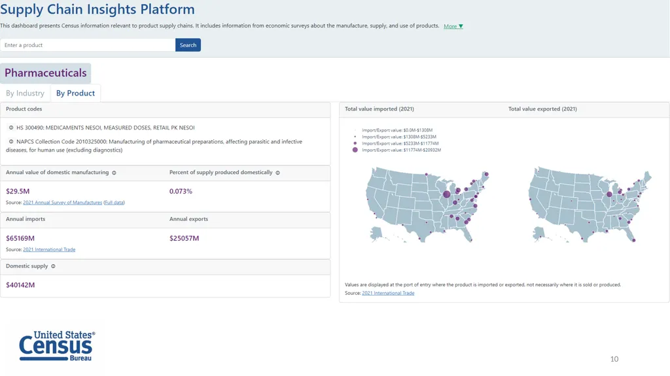Select the By Product tab

pyautogui.click(x=75, y=93)
